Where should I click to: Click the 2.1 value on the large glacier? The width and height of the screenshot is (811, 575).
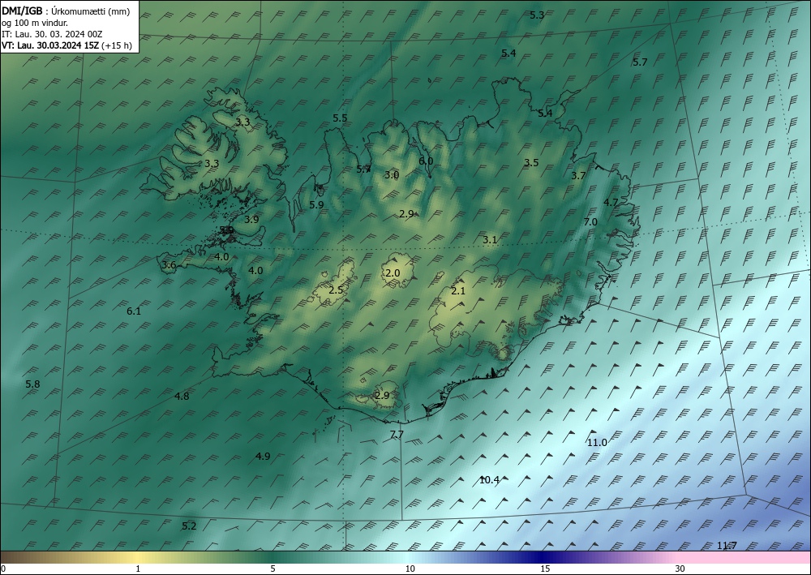(458, 291)
